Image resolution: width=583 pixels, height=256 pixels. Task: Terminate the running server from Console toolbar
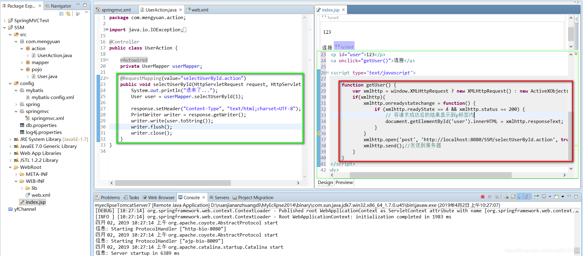tap(483, 196)
